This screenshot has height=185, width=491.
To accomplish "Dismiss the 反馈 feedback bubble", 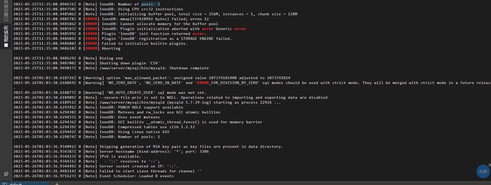I will click(x=489, y=165).
